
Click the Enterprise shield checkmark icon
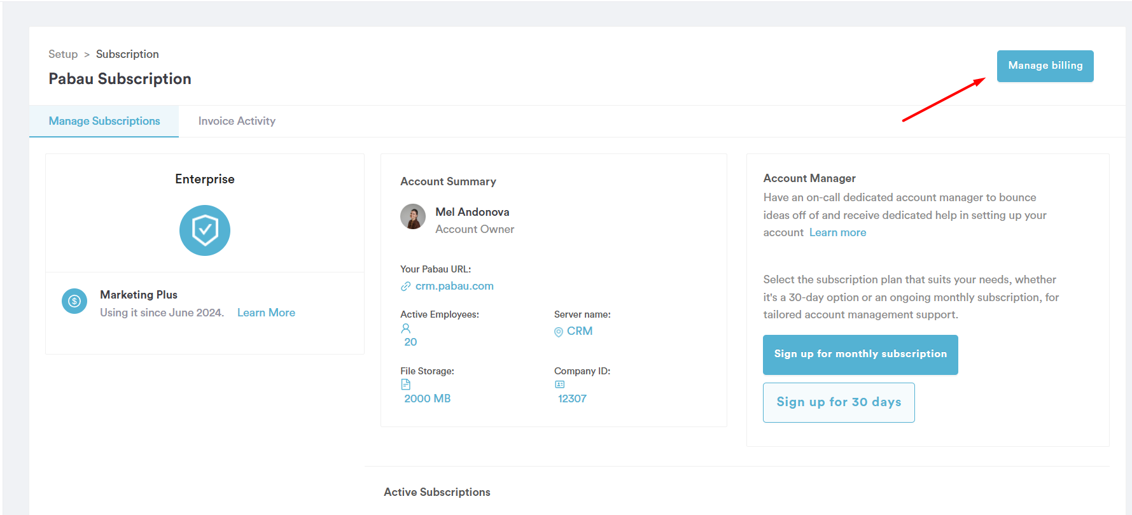pos(205,230)
